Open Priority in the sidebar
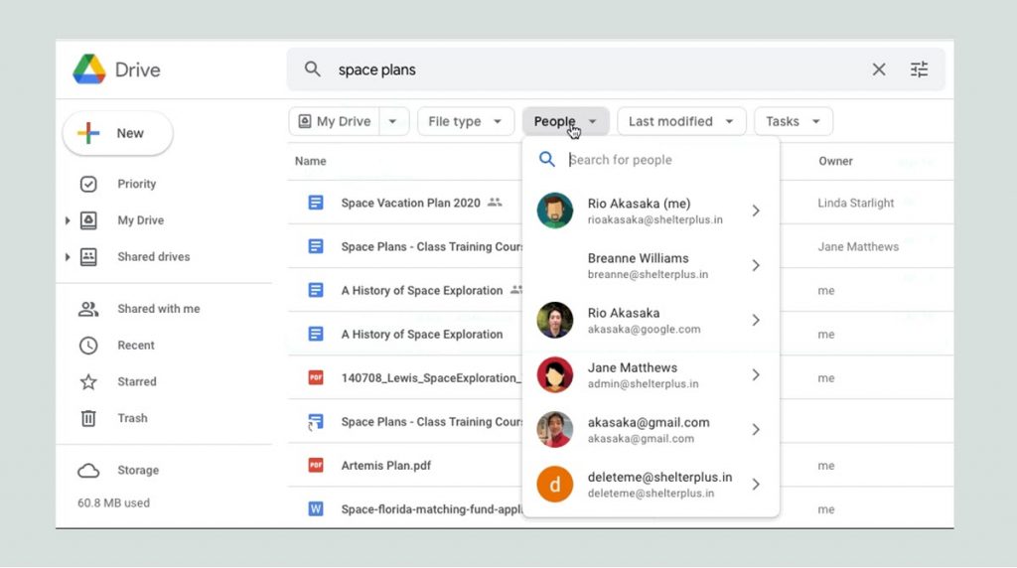The image size is (1017, 568). (136, 184)
